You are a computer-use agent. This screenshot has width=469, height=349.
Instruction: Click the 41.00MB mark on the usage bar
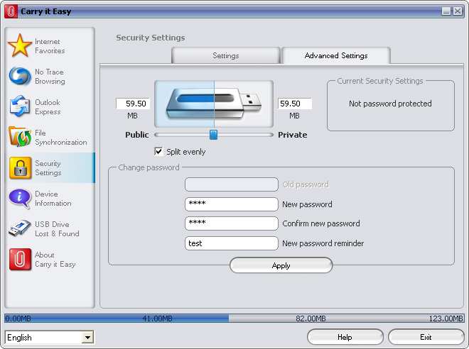(x=157, y=318)
